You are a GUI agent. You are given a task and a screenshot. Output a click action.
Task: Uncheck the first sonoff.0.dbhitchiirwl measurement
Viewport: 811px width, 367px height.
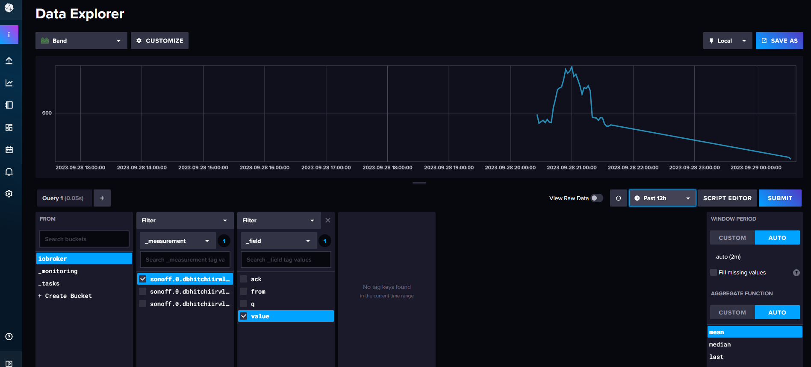pyautogui.click(x=143, y=279)
